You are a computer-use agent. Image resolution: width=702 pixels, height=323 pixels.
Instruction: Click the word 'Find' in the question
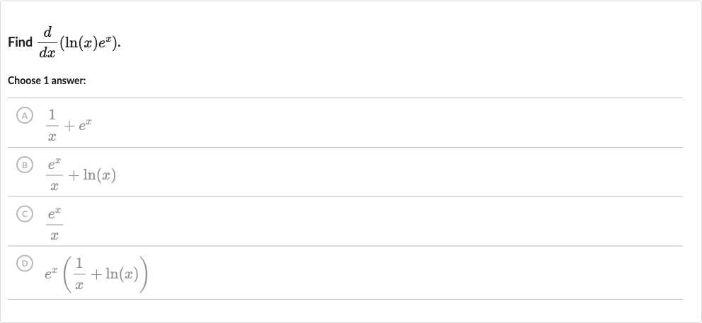[x=20, y=42]
